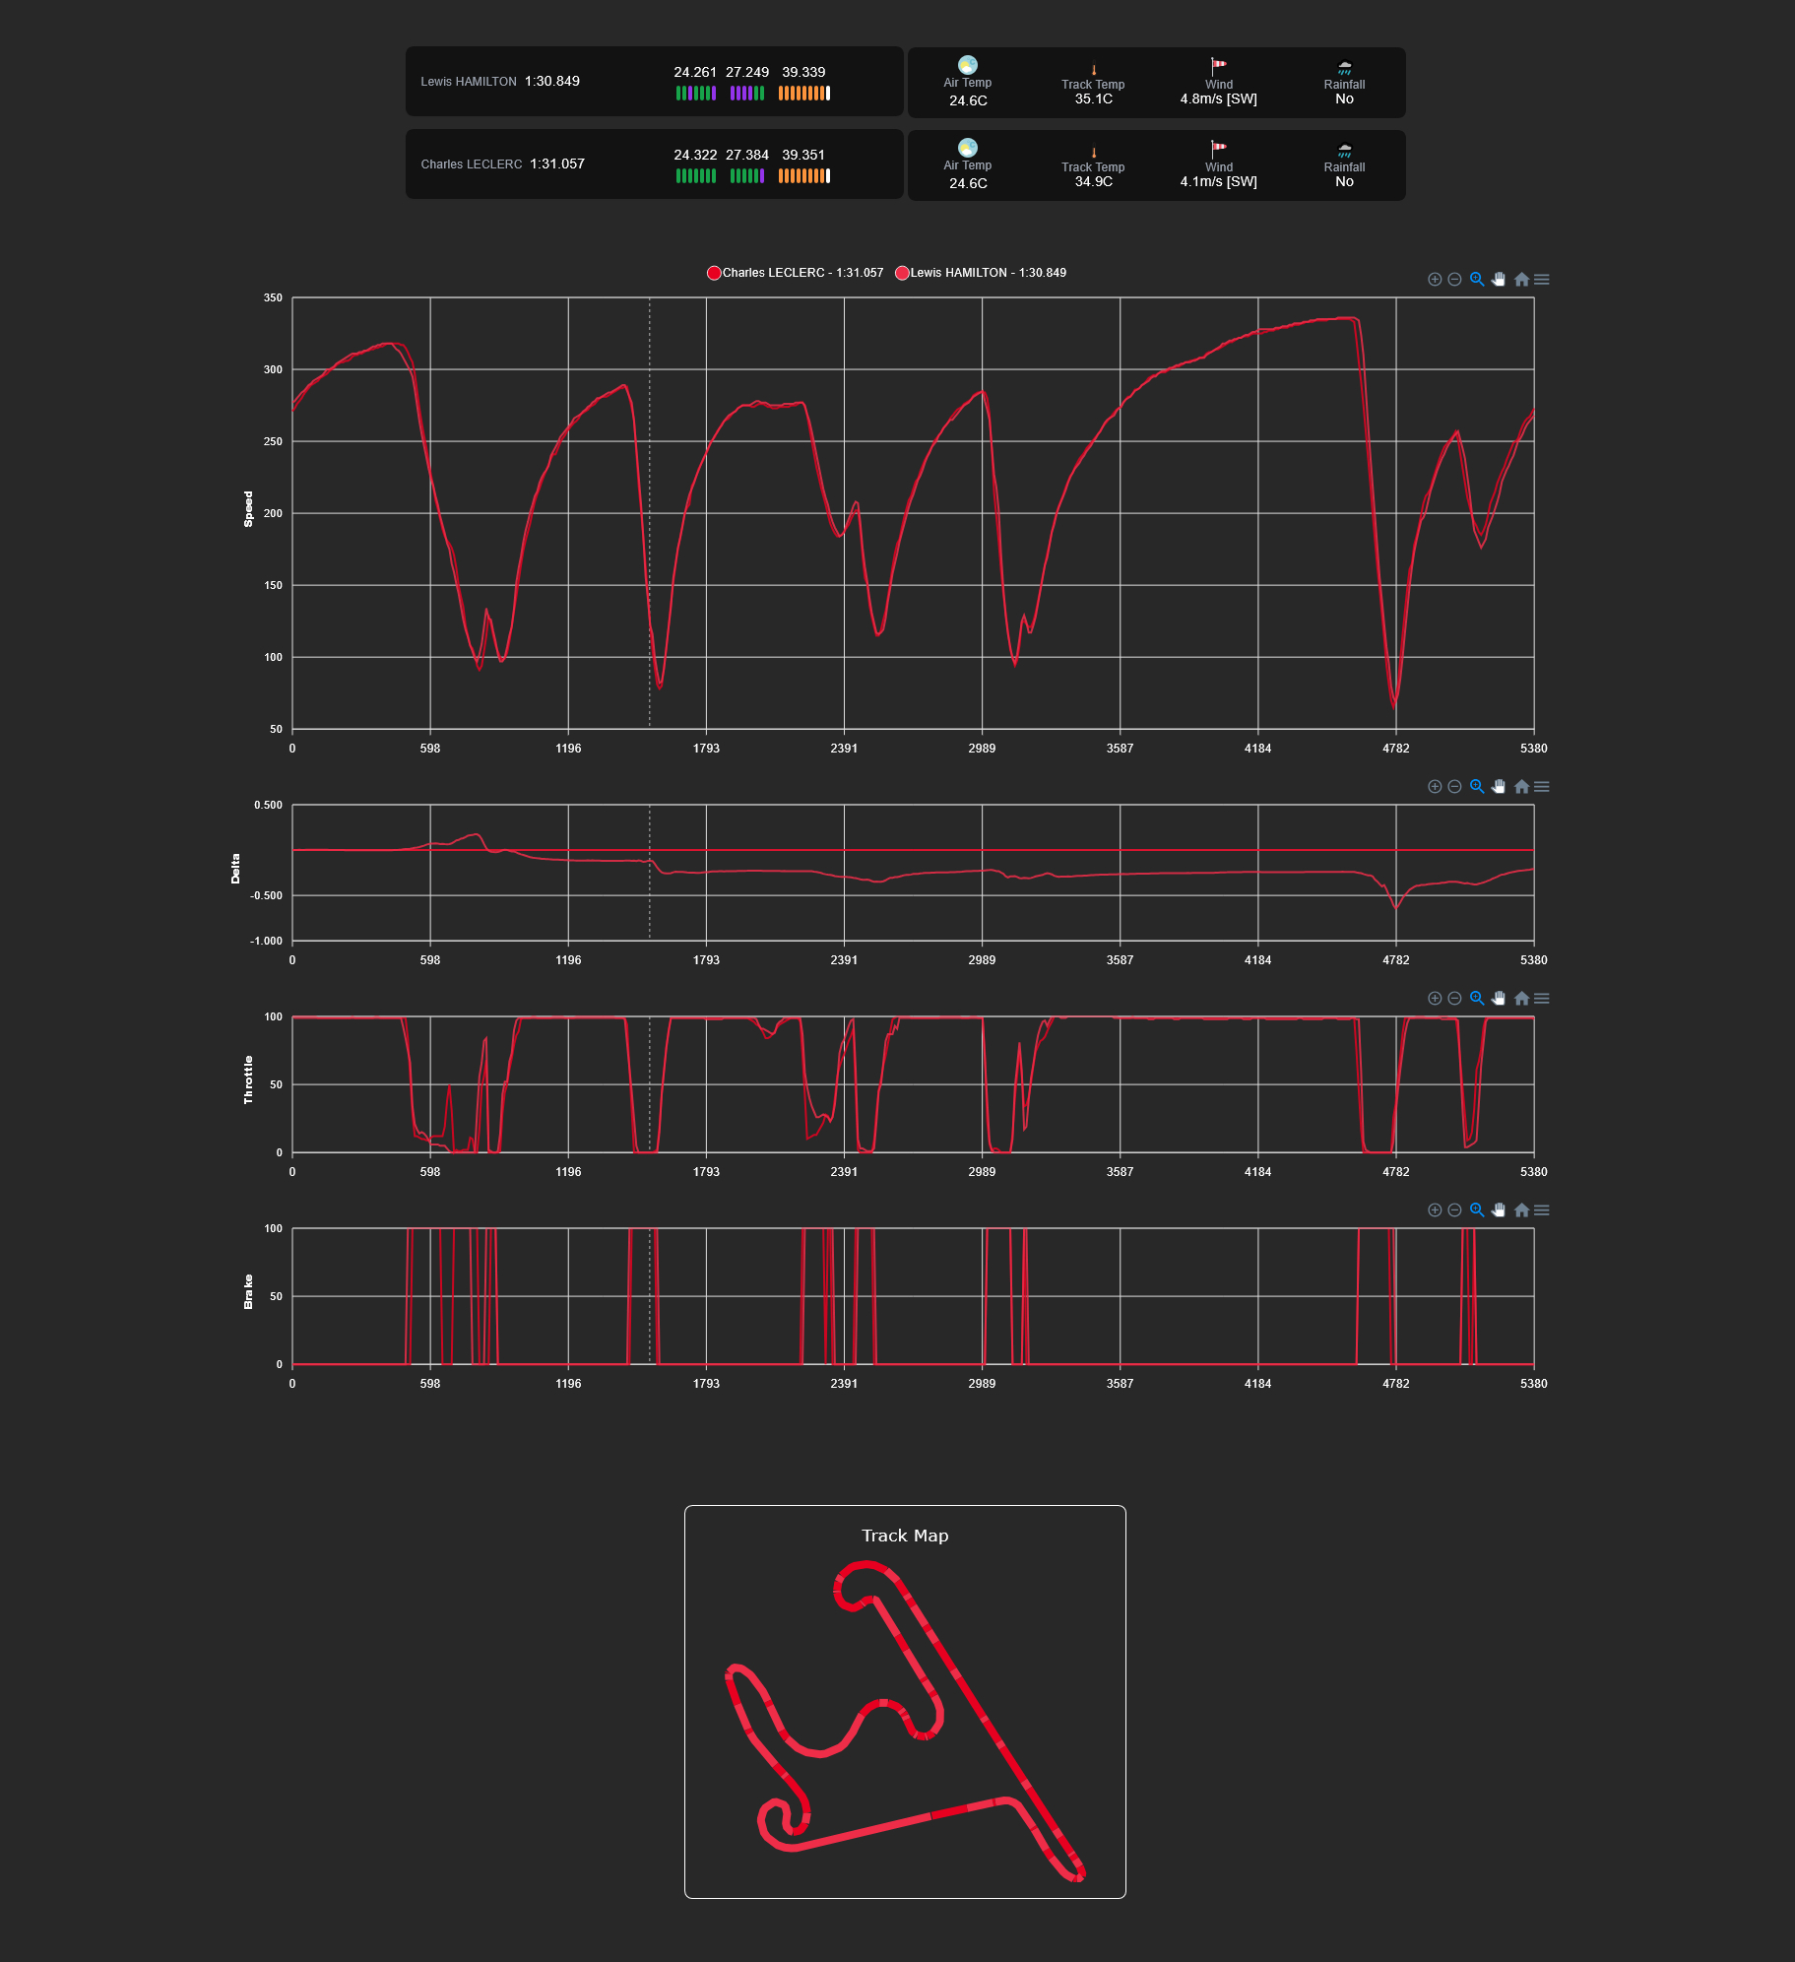
Task: Click Hamilton's orange sector three mini bars
Action: 803,94
